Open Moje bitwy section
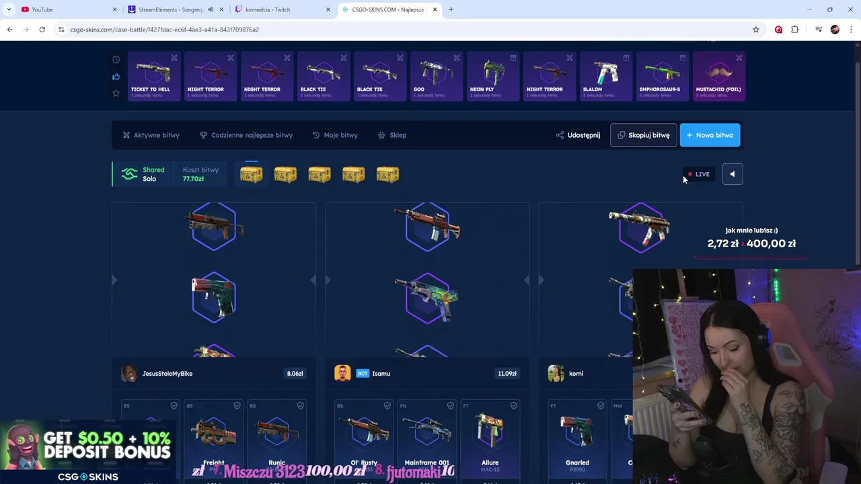861x484 pixels. [335, 135]
